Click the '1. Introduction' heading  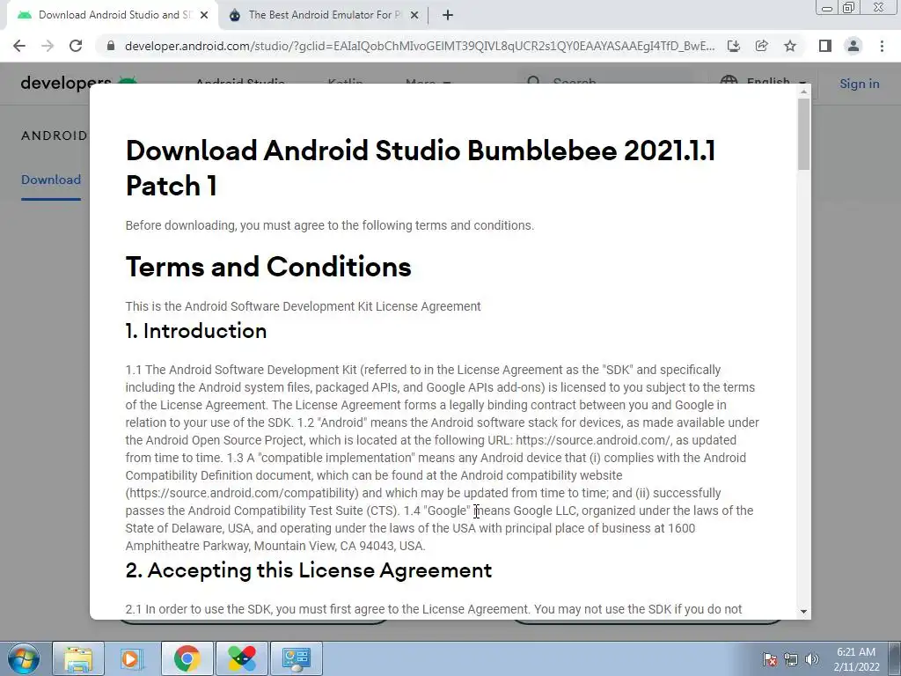196,331
